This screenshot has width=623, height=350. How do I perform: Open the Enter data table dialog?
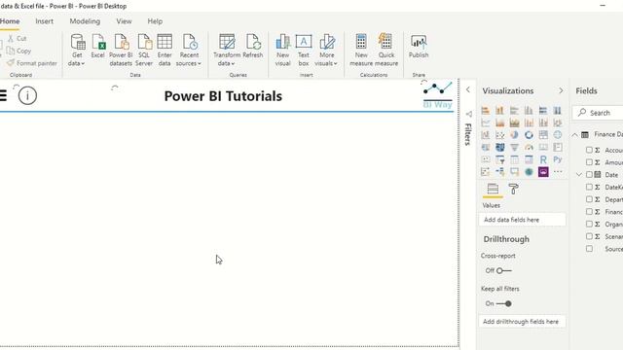point(165,51)
